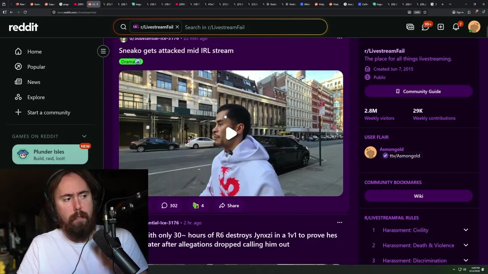Open the notifications bell in Reddit header
Image resolution: width=488 pixels, height=274 pixels.
click(456, 27)
